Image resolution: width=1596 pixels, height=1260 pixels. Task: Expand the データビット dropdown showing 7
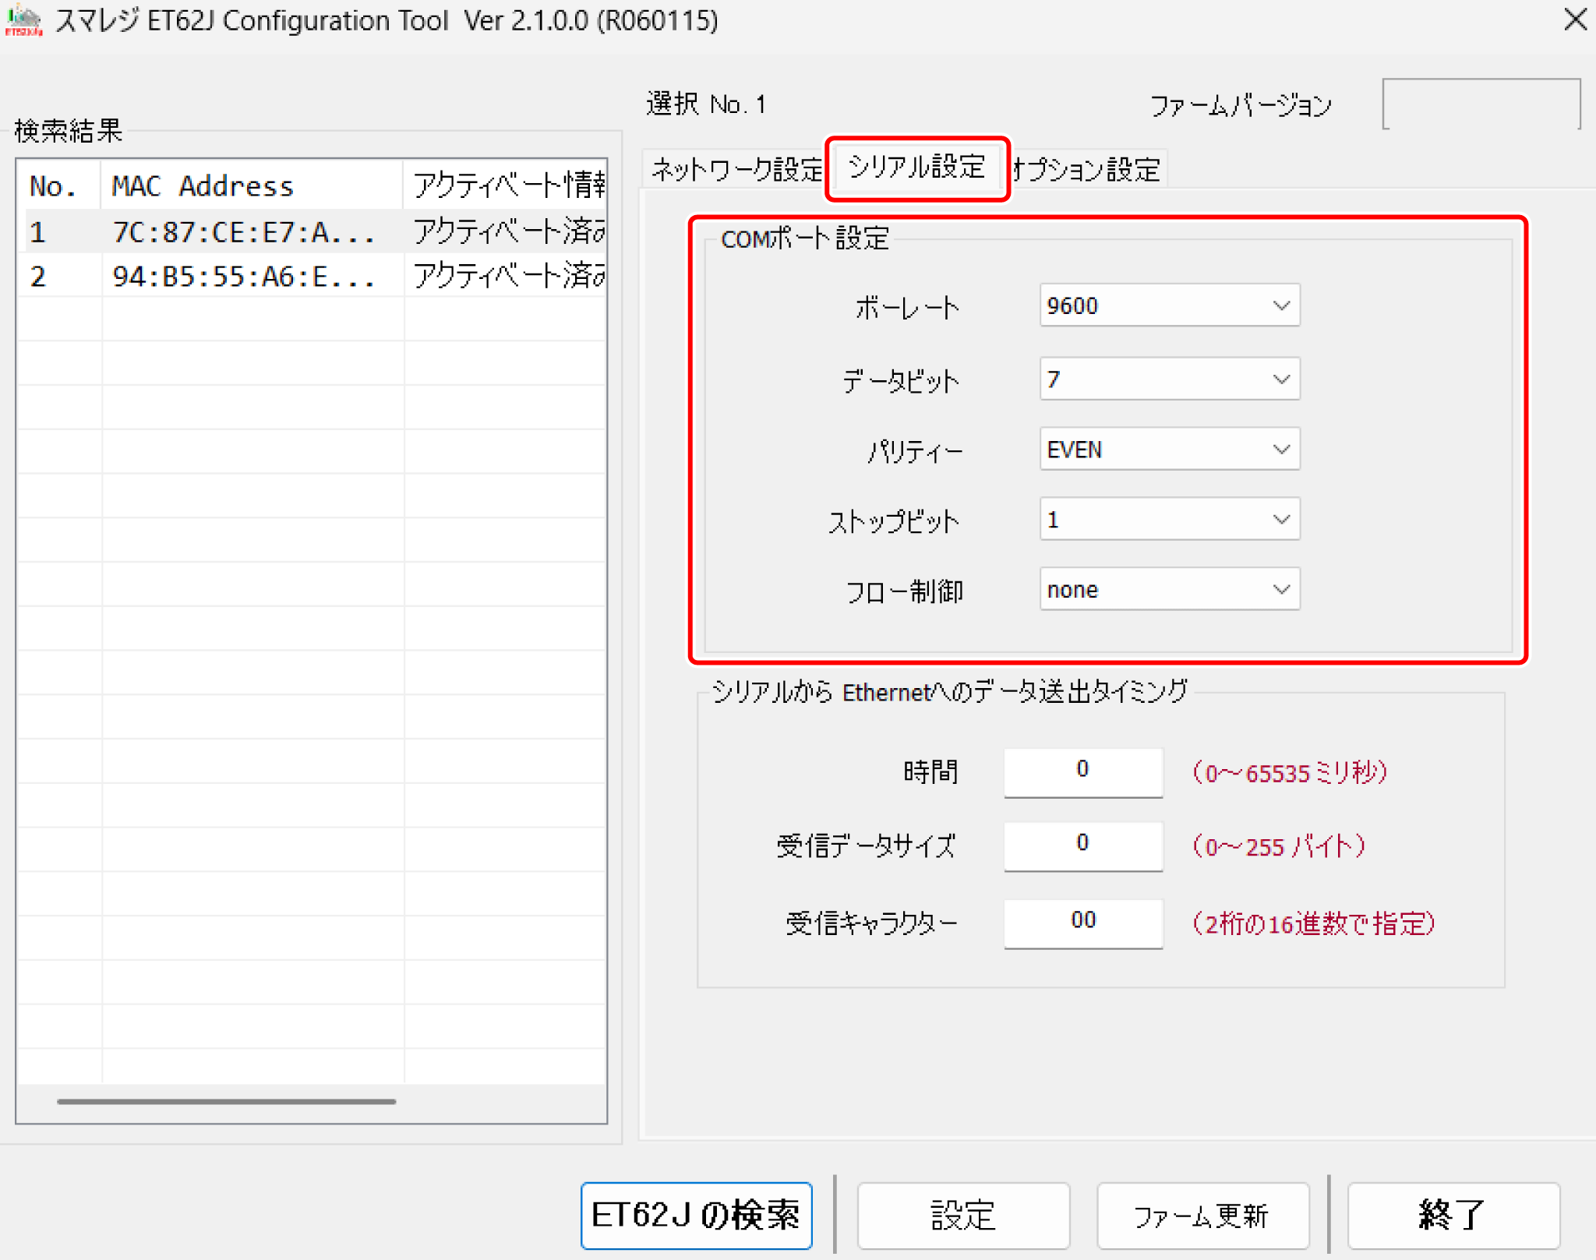click(x=1169, y=379)
